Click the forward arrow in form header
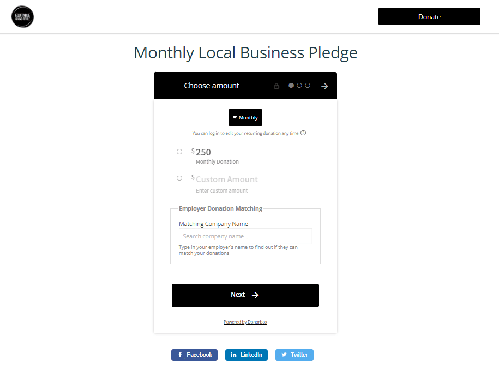 tap(324, 86)
